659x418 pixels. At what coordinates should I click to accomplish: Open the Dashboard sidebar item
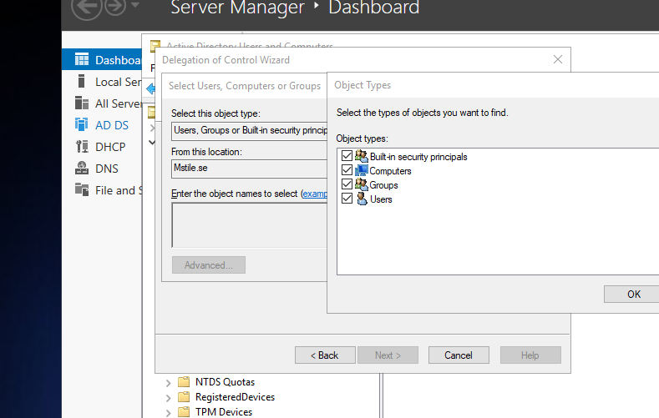point(102,60)
